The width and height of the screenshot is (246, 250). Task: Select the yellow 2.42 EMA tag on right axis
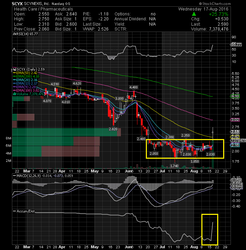[235, 137]
